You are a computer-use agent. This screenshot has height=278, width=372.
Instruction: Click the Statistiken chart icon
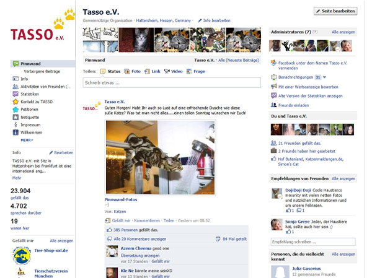tap(15, 94)
